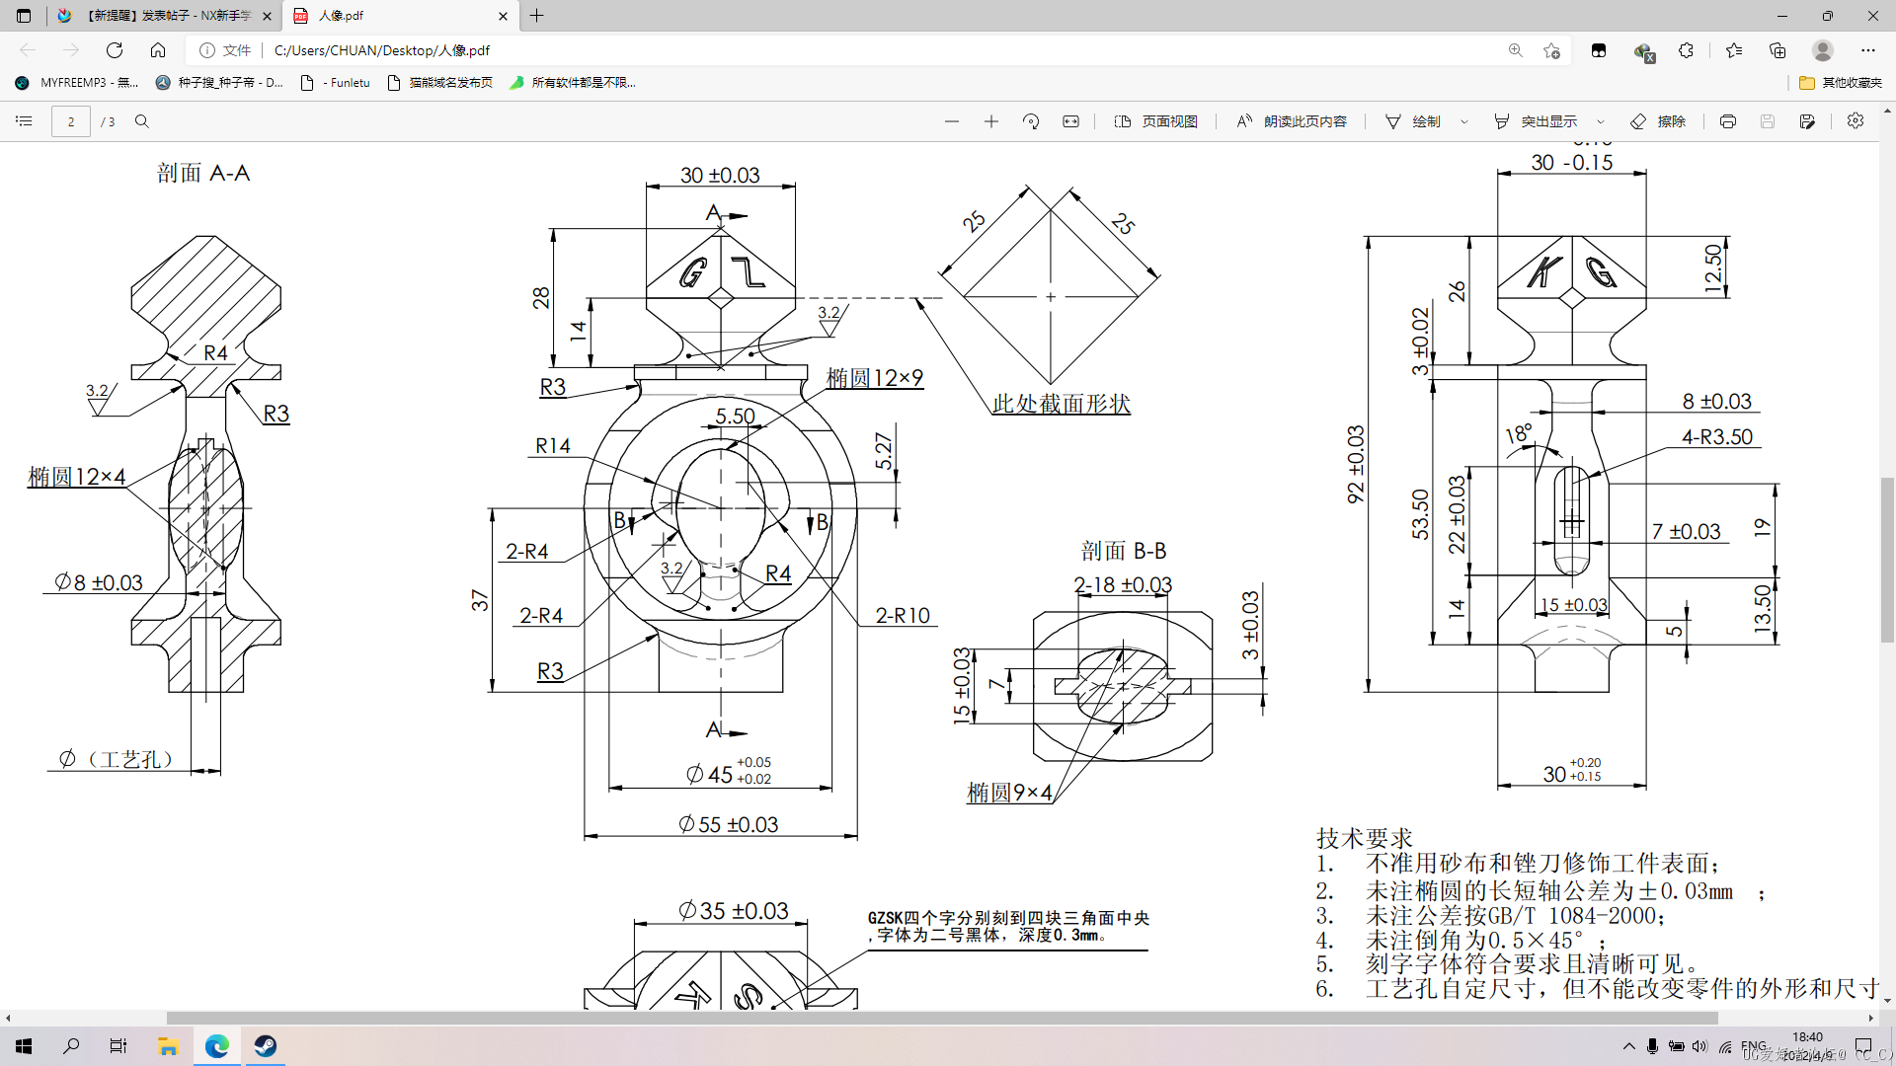The image size is (1896, 1066).
Task: Open MYFREEMP3 bookmark
Action: [76, 83]
